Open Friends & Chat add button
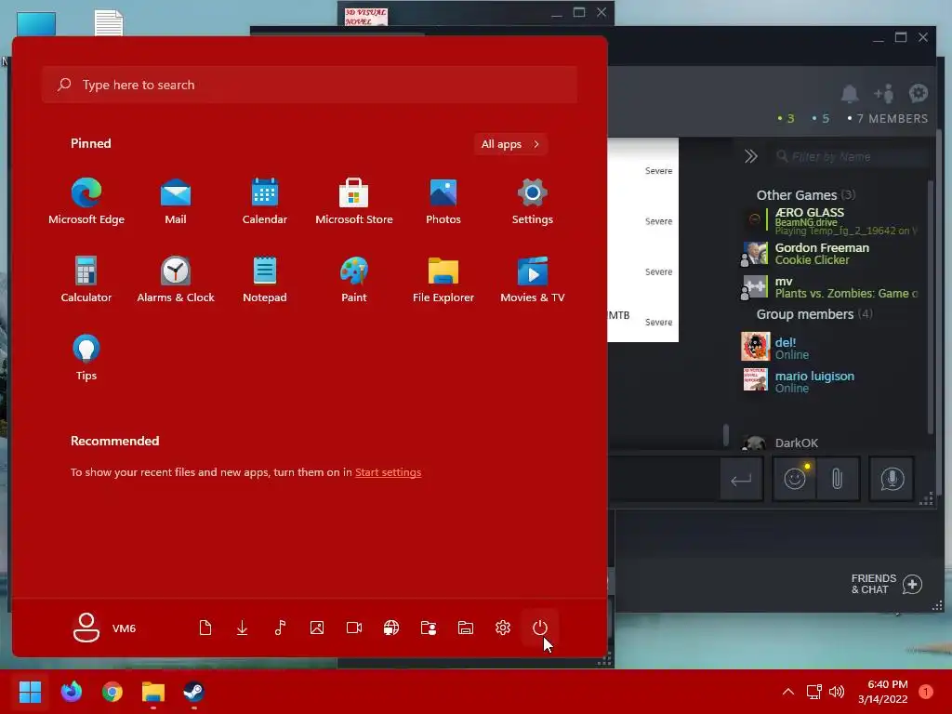 click(912, 584)
